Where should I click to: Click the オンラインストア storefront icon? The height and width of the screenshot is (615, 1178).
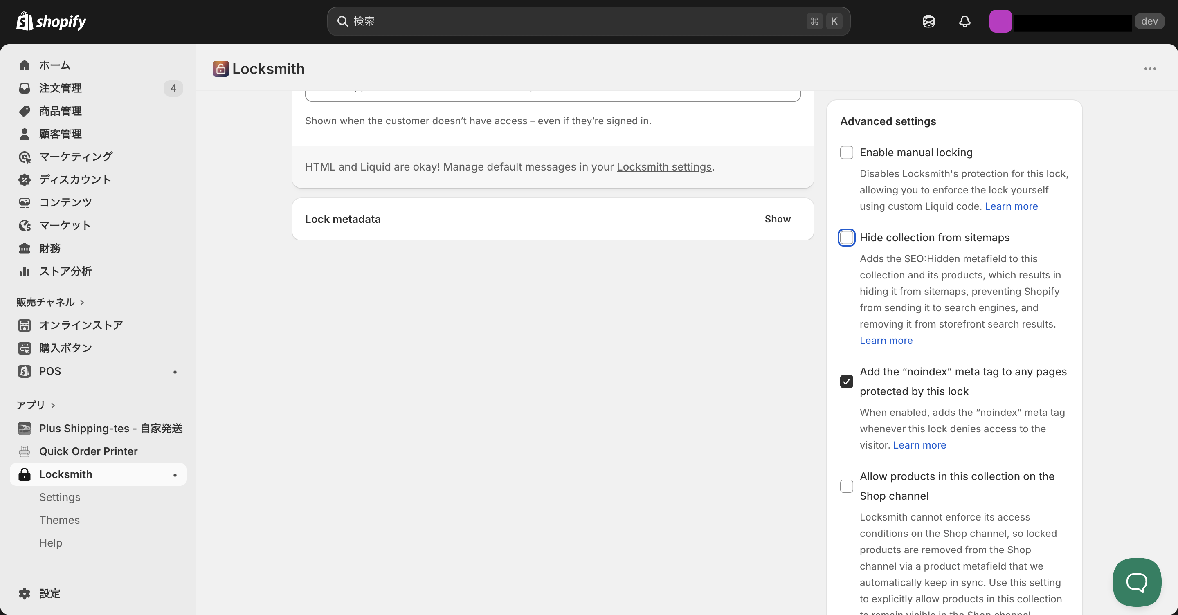point(24,325)
